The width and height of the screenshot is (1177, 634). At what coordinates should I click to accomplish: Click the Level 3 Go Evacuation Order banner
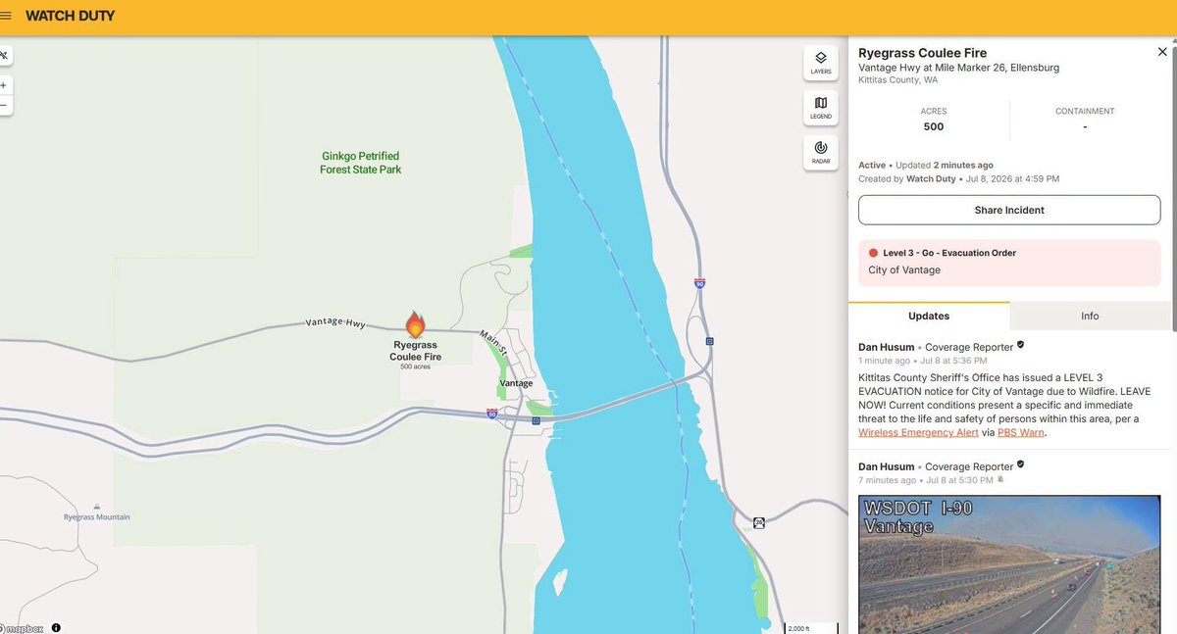tap(1009, 262)
